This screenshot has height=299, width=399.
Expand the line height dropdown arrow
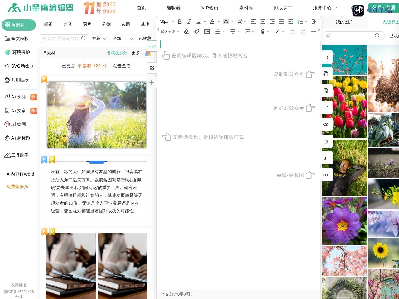point(306,22)
